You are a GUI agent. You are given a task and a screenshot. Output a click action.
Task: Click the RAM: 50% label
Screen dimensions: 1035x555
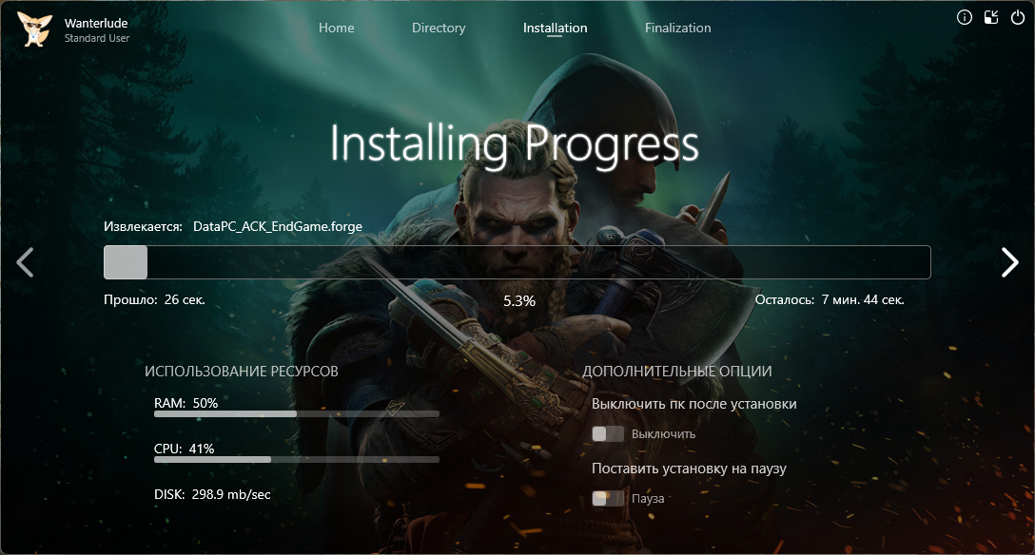(x=186, y=403)
